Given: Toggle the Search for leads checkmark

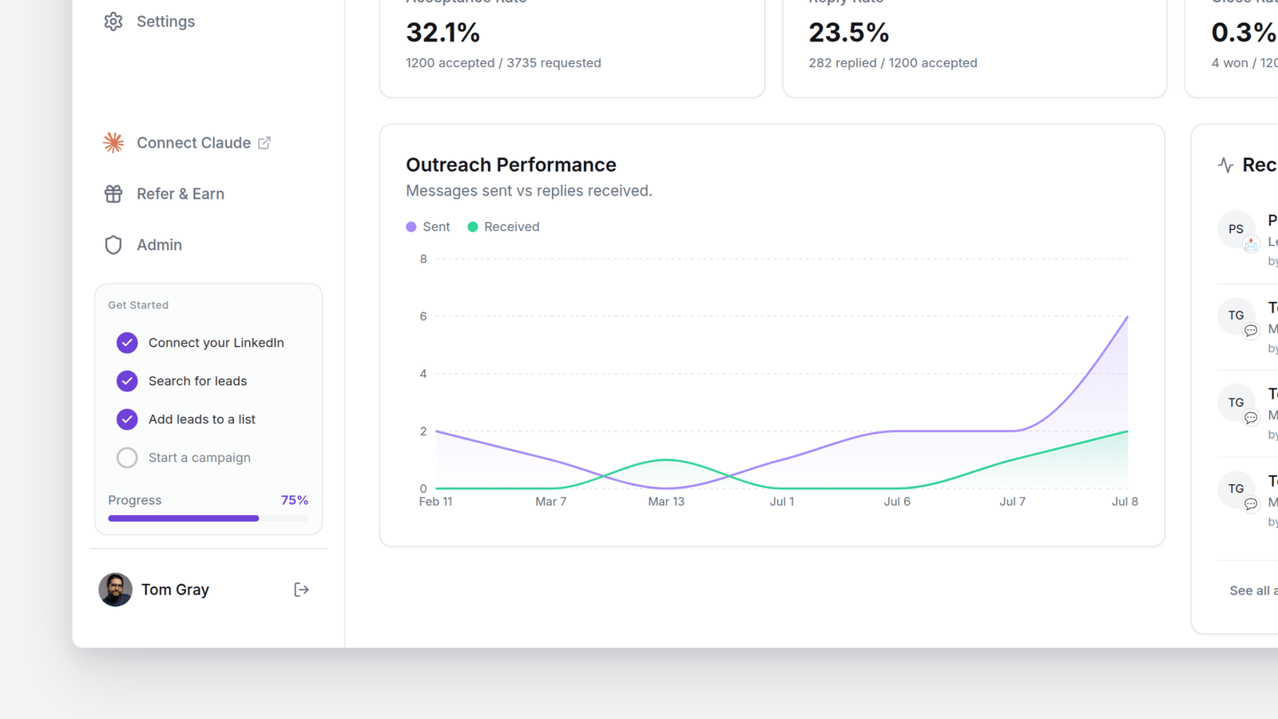Looking at the screenshot, I should point(127,381).
